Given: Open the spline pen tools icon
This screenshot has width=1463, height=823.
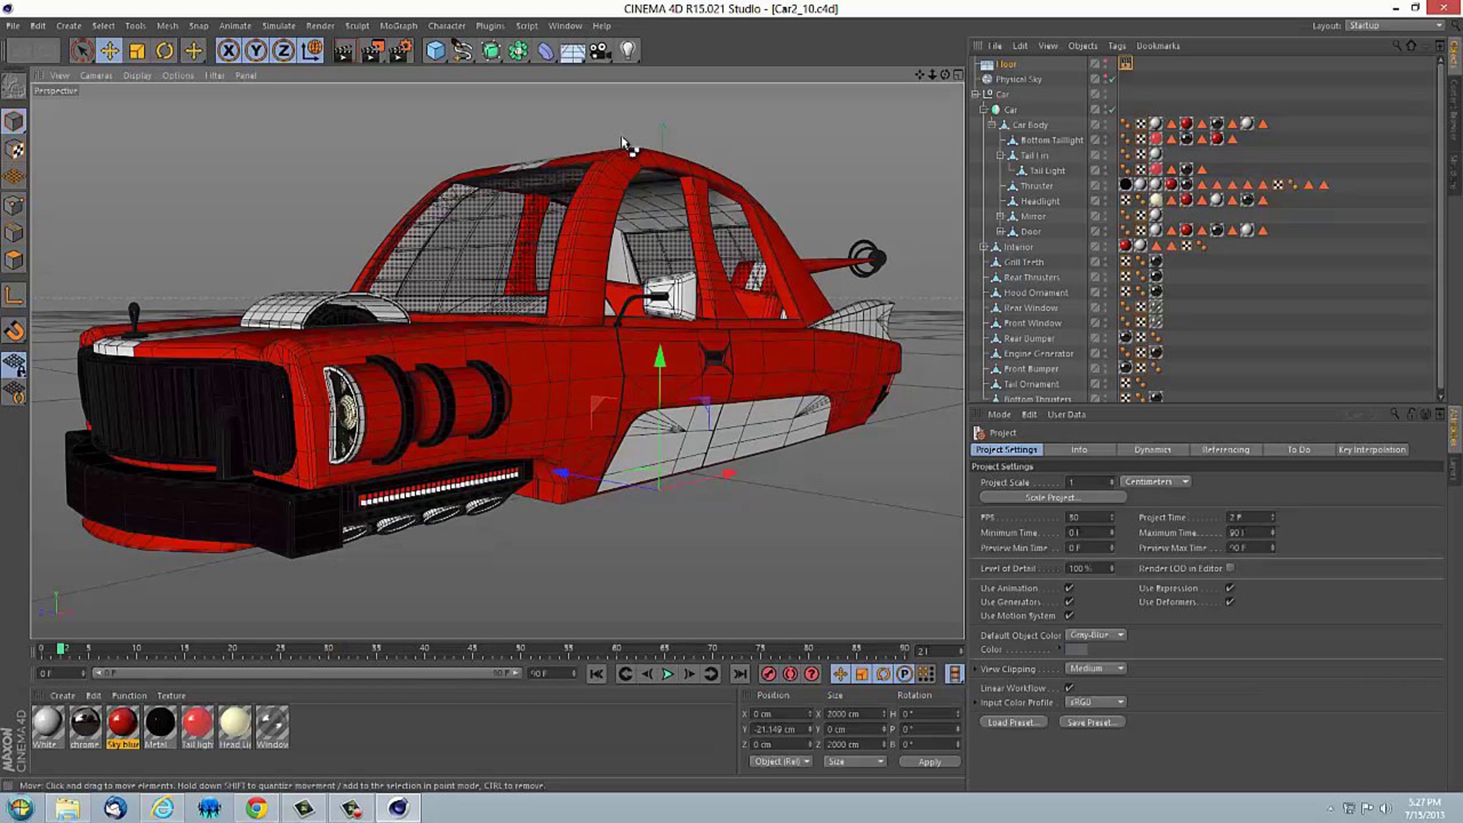Looking at the screenshot, I should pos(463,51).
